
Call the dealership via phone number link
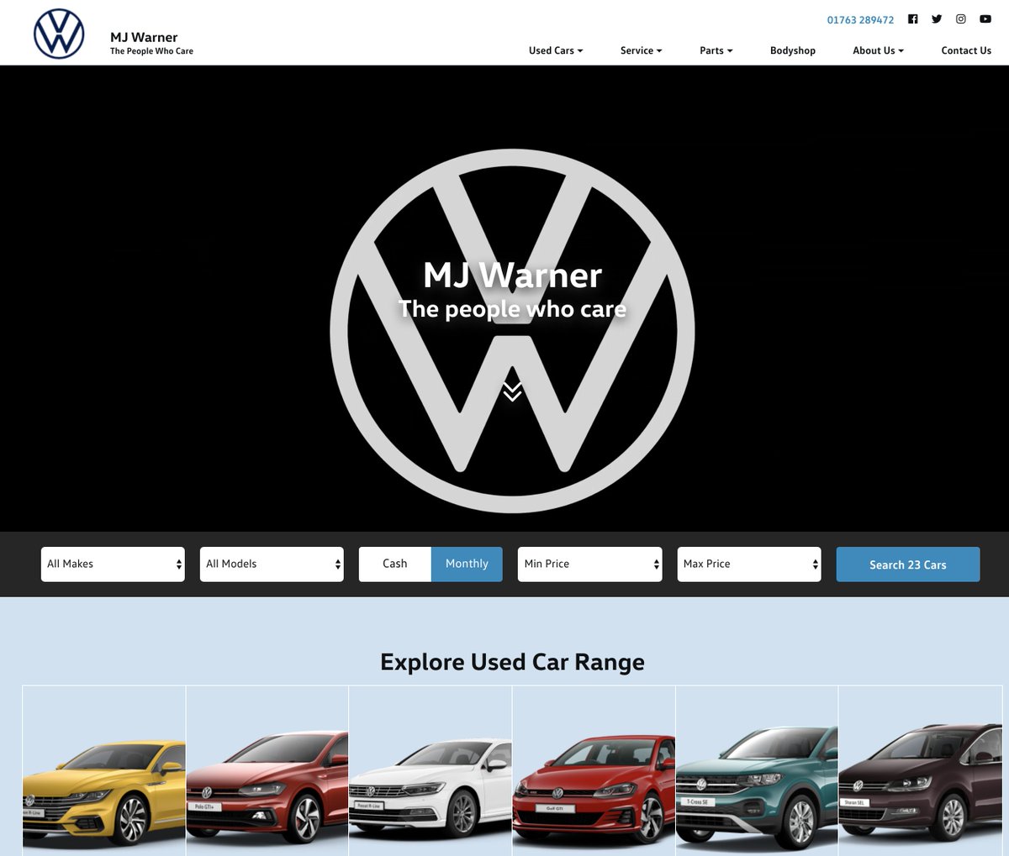click(x=860, y=19)
